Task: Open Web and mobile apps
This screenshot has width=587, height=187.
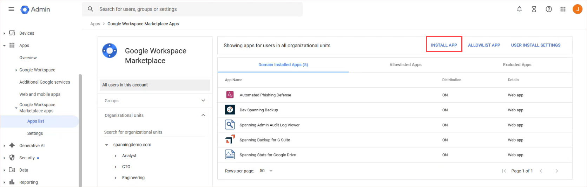Action: [40, 94]
